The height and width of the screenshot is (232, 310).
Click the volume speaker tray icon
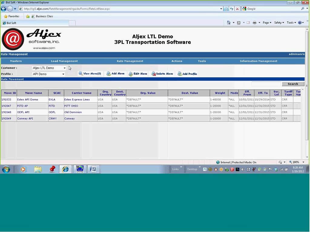(x=243, y=169)
